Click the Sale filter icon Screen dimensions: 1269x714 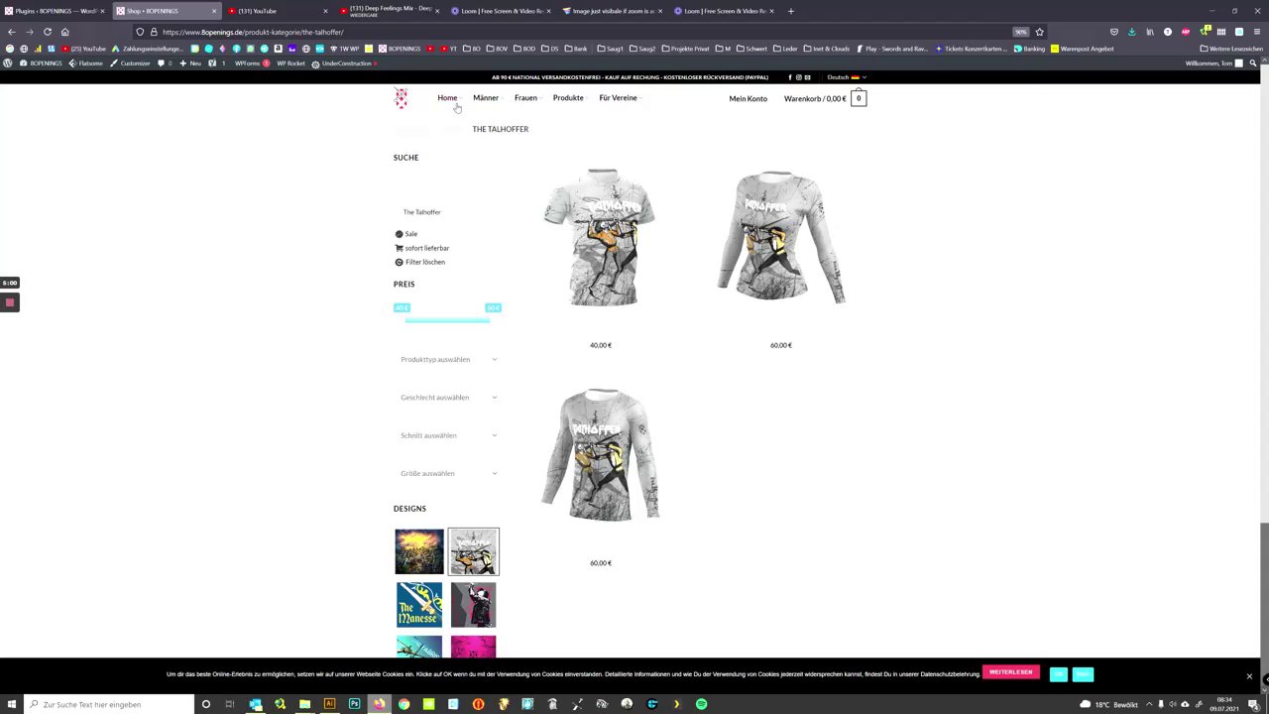(x=399, y=234)
